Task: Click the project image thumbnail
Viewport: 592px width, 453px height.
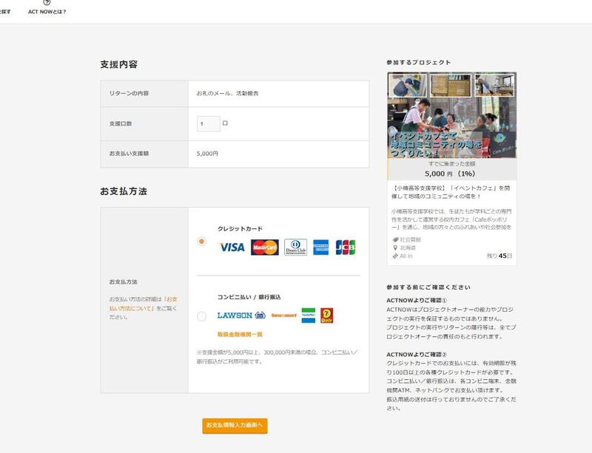Action: (452, 115)
